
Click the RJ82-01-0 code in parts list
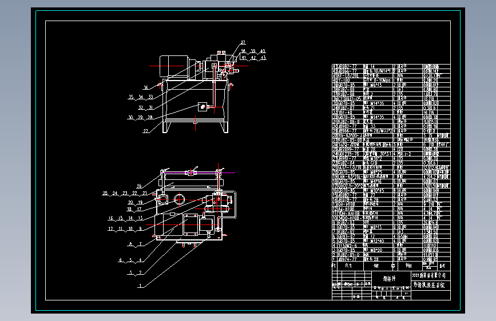click(348, 255)
